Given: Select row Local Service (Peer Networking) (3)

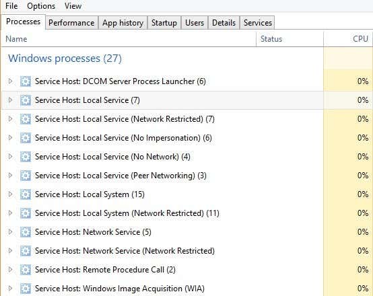Looking at the screenshot, I should tap(186, 176).
